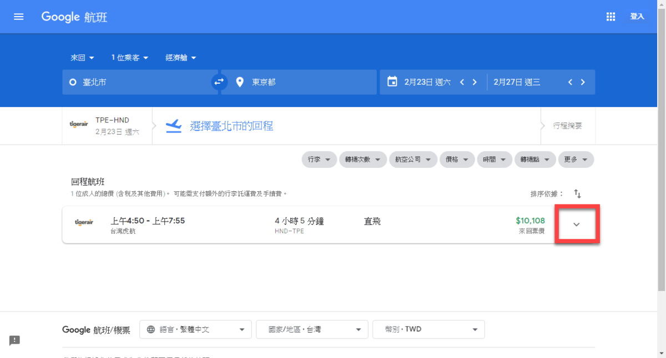Open the TPE–HND outbound flight step
The height and width of the screenshot is (358, 666).
[107, 126]
